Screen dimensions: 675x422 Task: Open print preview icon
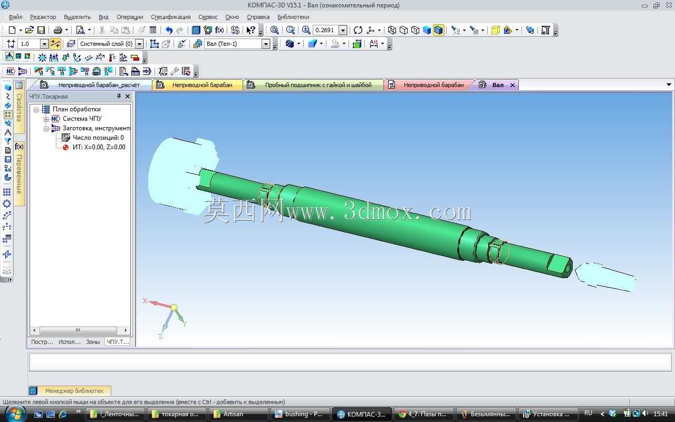tap(80, 30)
